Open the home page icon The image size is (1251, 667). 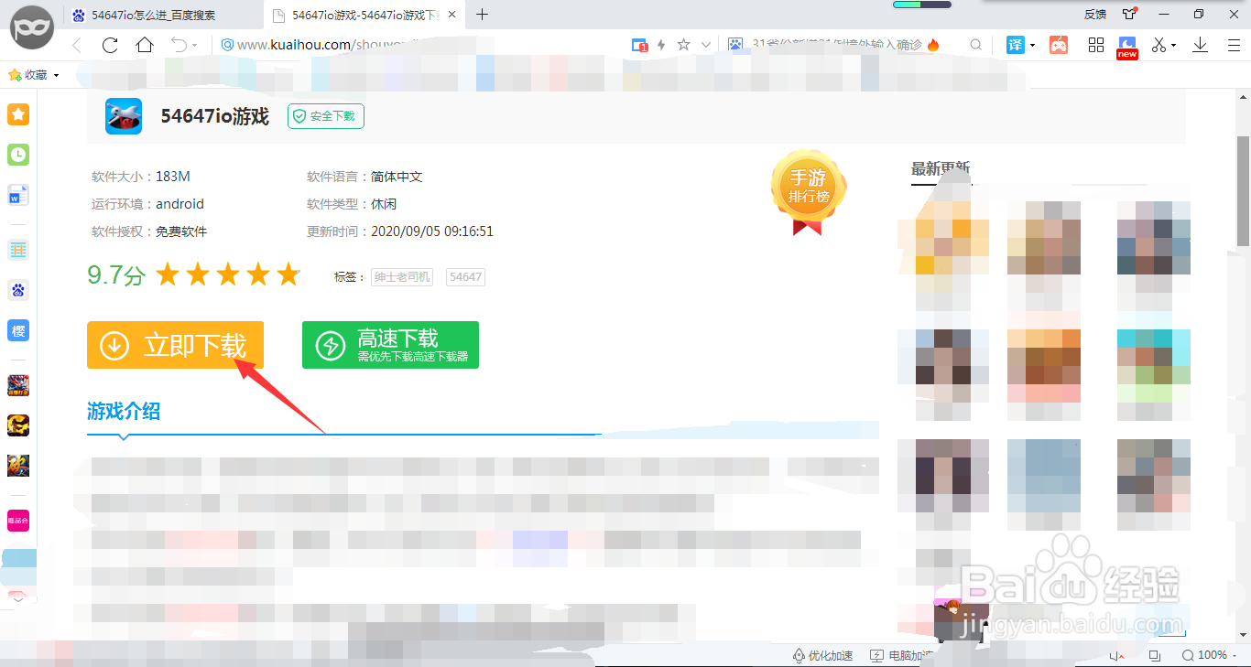[144, 45]
